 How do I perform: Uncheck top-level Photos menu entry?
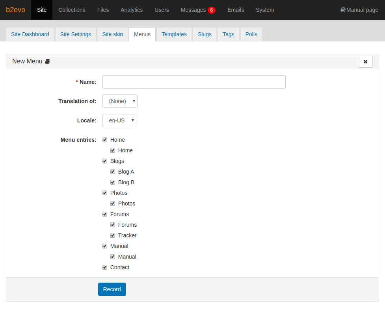tap(105, 193)
